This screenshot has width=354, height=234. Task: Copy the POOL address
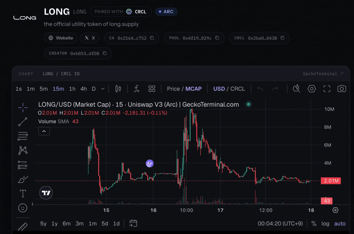(217, 38)
